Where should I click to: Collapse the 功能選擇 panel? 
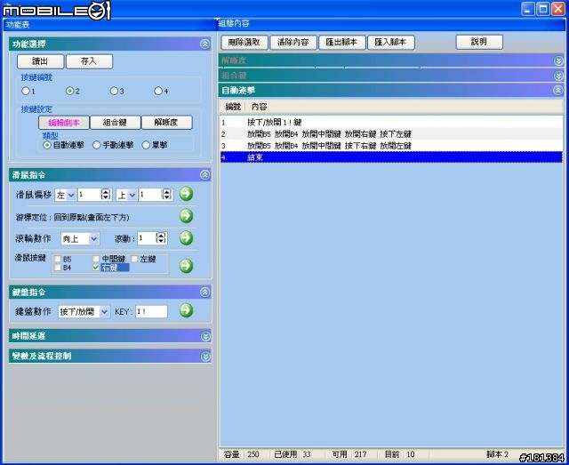click(204, 44)
